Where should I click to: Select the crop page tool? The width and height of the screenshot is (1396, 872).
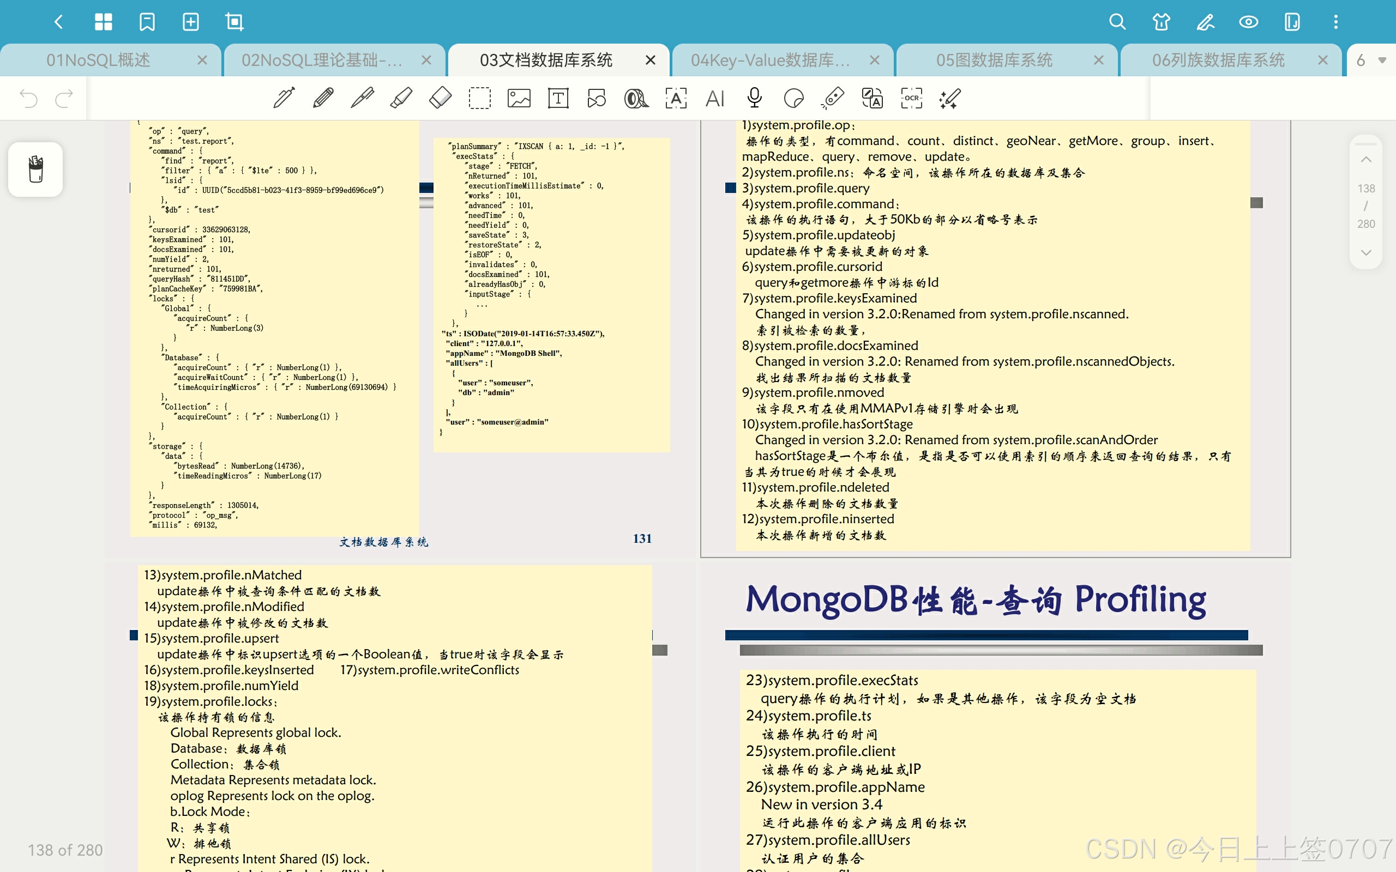click(x=234, y=22)
